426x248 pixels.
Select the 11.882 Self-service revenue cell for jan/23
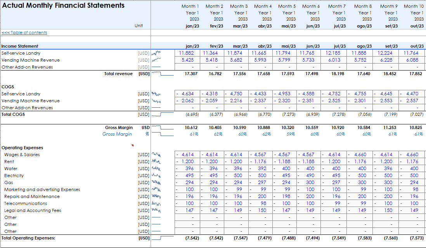point(187,53)
